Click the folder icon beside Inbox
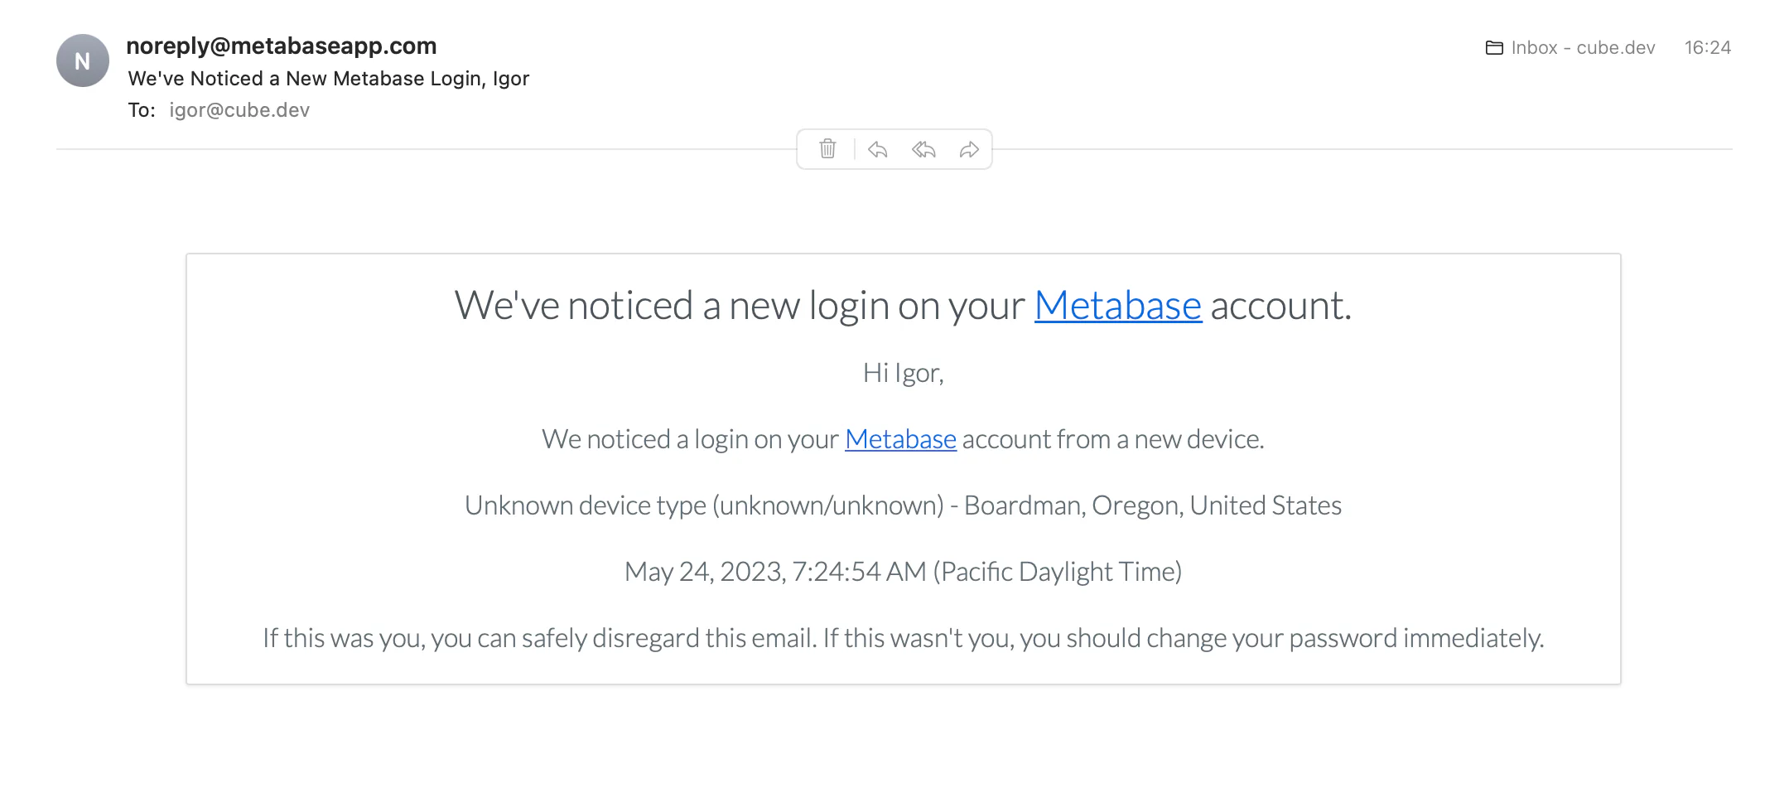 [x=1494, y=48]
